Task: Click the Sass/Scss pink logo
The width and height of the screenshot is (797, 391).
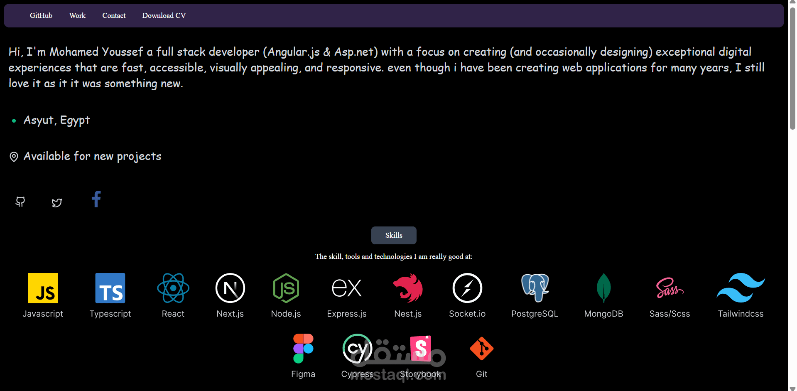Action: coord(669,288)
